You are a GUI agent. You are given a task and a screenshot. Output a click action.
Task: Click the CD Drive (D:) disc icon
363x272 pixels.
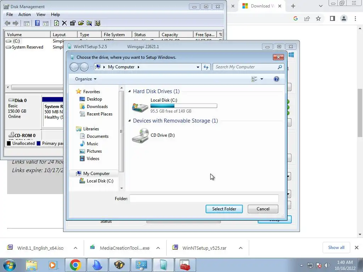click(140, 136)
